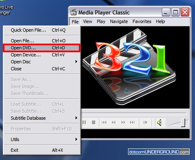The height and width of the screenshot is (160, 195).
Task: Choose Exit from the File menu
Action: [x=41, y=150]
